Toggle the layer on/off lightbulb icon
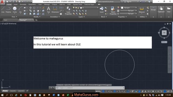173x97 pixels. [74, 8]
